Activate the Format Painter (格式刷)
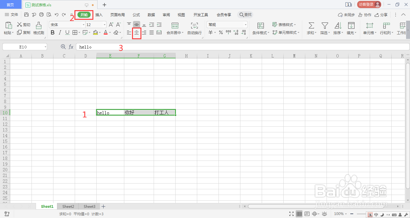410x218 pixels. coord(38,29)
